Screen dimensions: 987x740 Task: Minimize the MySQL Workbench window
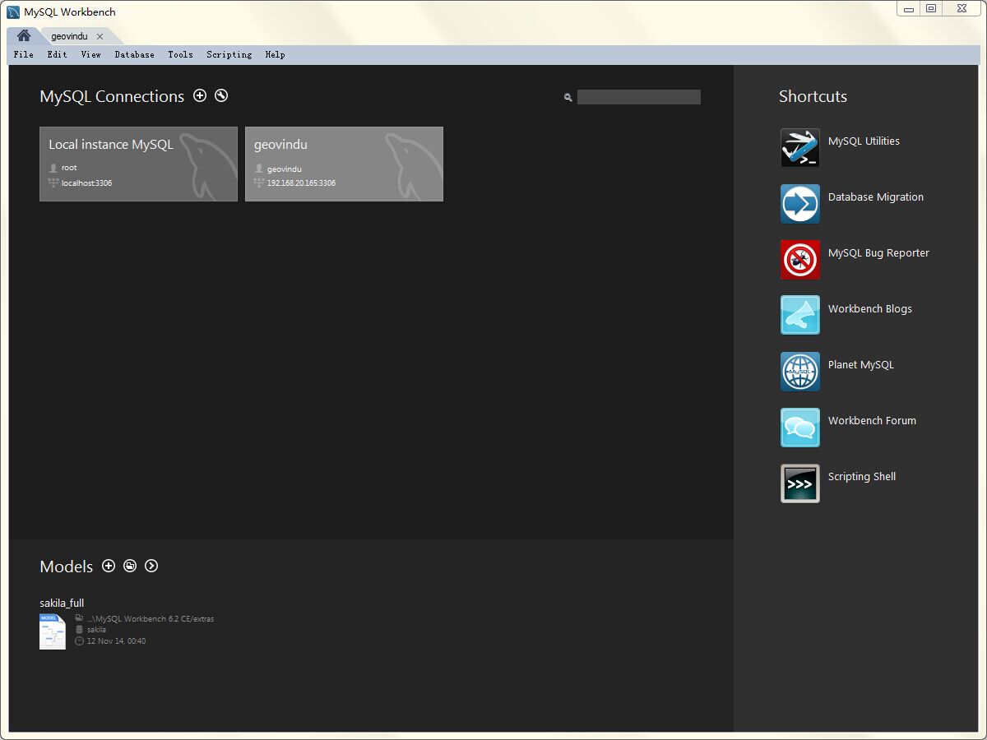[908, 9]
